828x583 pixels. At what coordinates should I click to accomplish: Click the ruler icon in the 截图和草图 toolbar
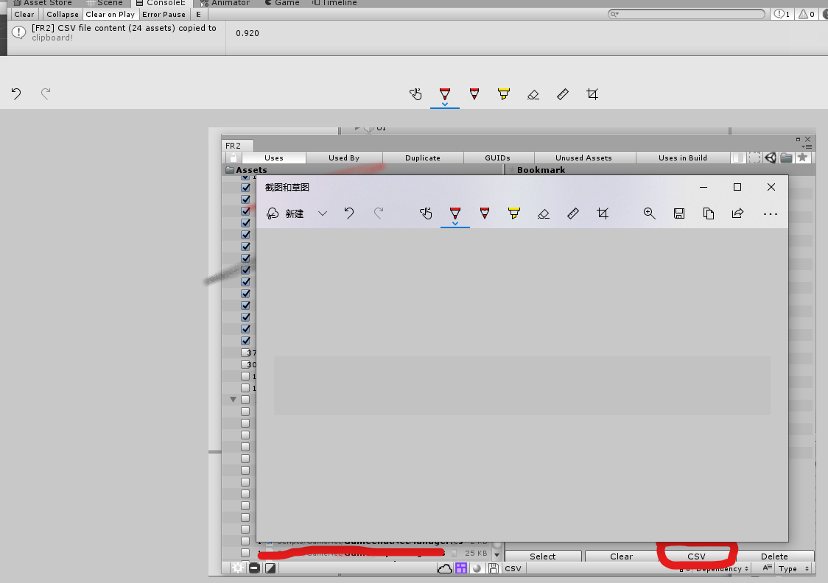pos(573,213)
